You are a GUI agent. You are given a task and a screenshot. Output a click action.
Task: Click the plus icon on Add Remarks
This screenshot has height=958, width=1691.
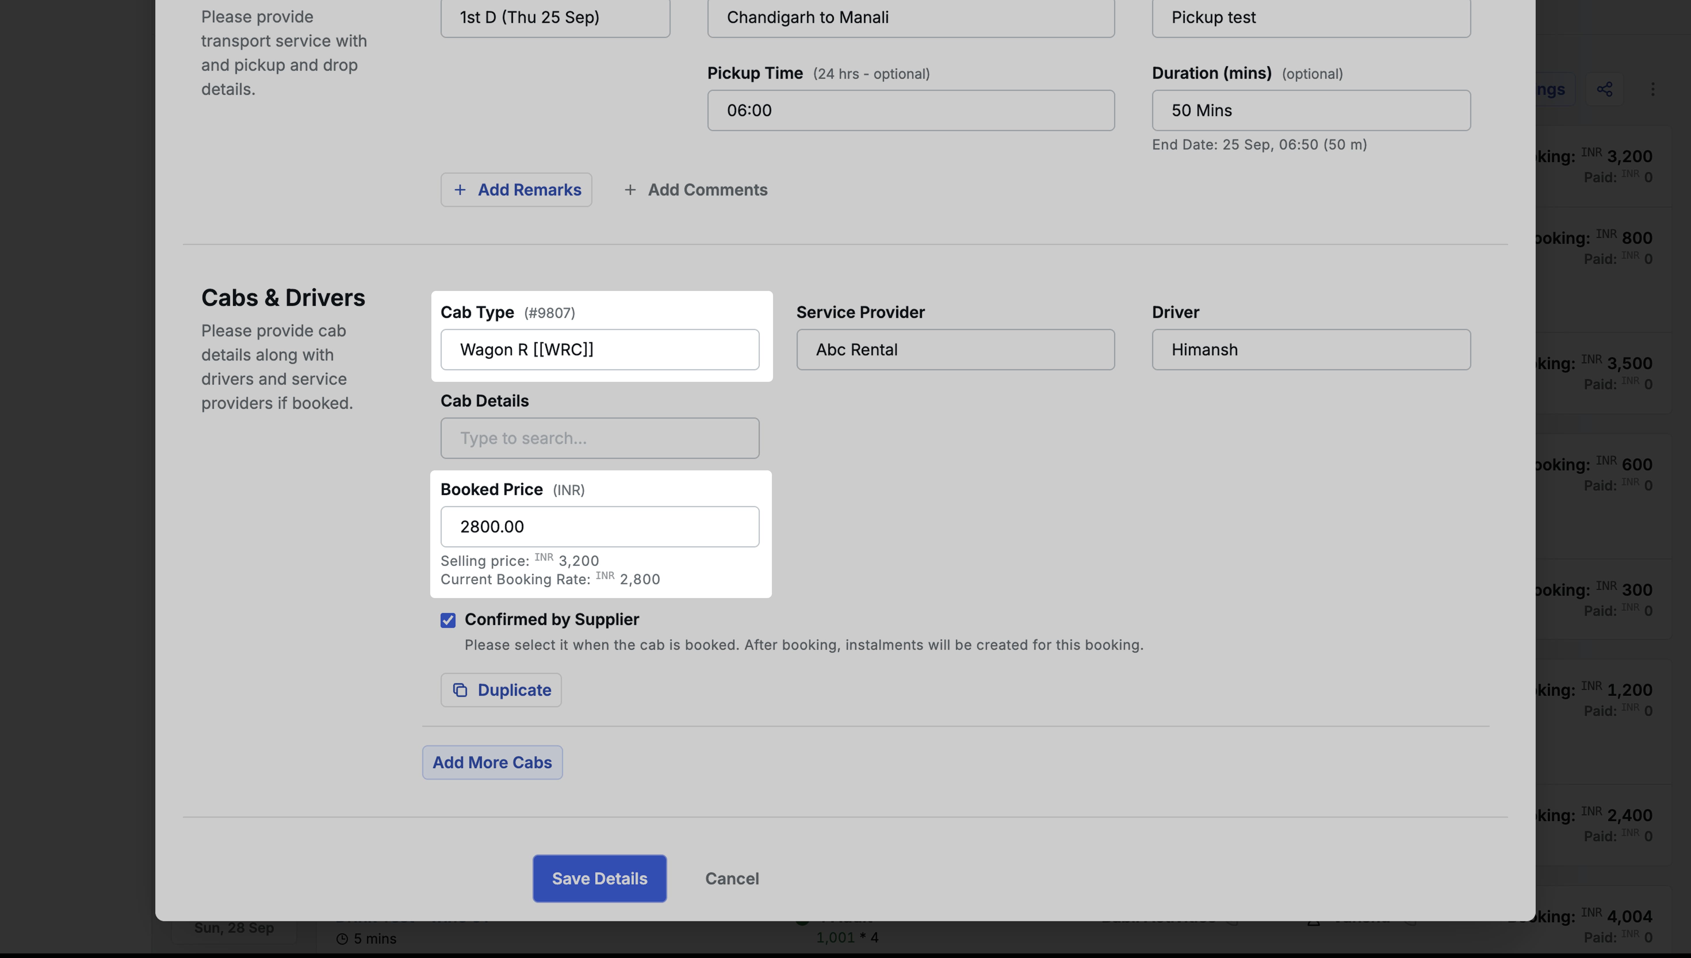pos(460,190)
